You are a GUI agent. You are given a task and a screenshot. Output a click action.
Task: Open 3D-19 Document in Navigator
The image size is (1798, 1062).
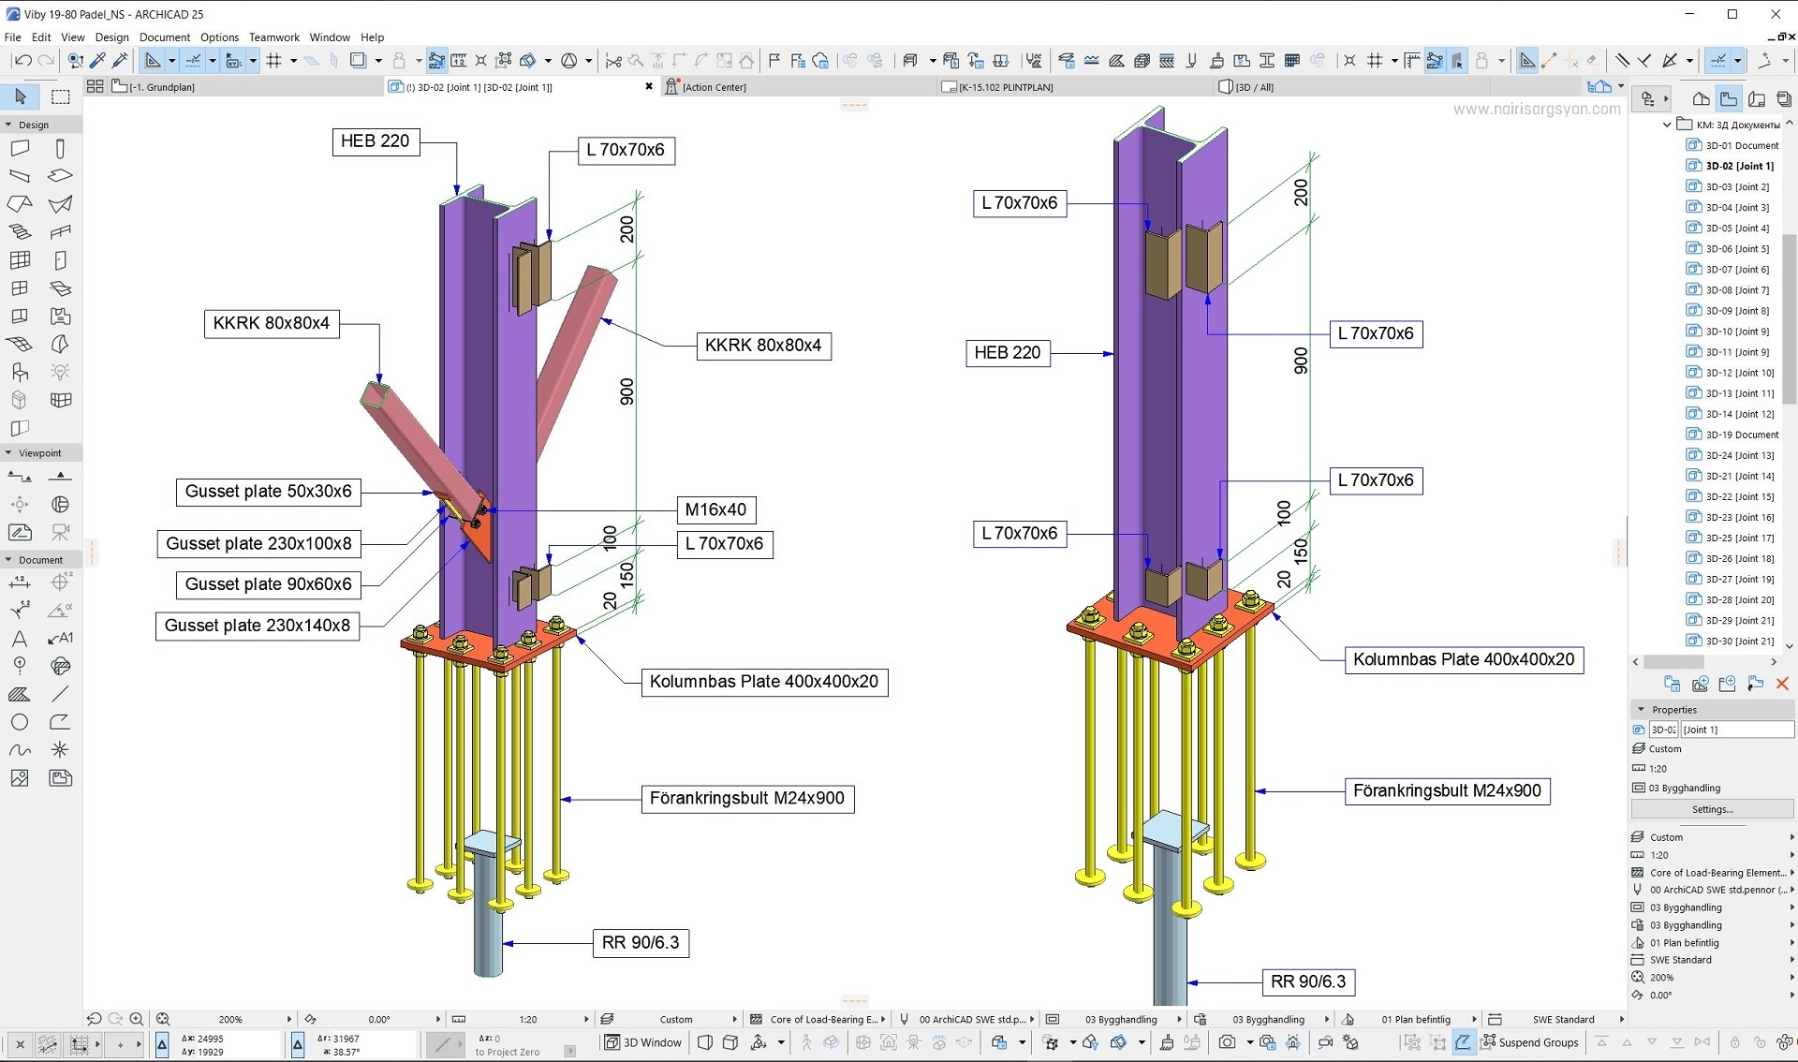[1732, 435]
